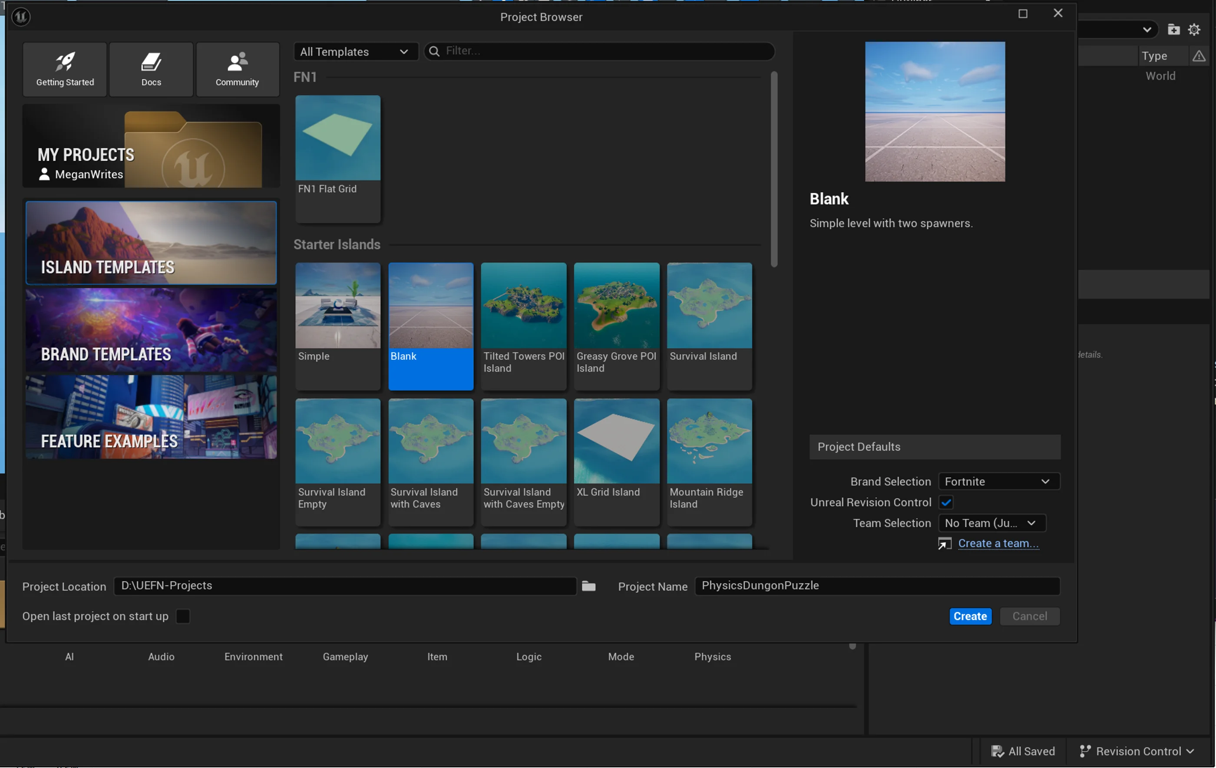This screenshot has height=768, width=1216.
Task: Switch to the Mode category tab
Action: pos(621,656)
